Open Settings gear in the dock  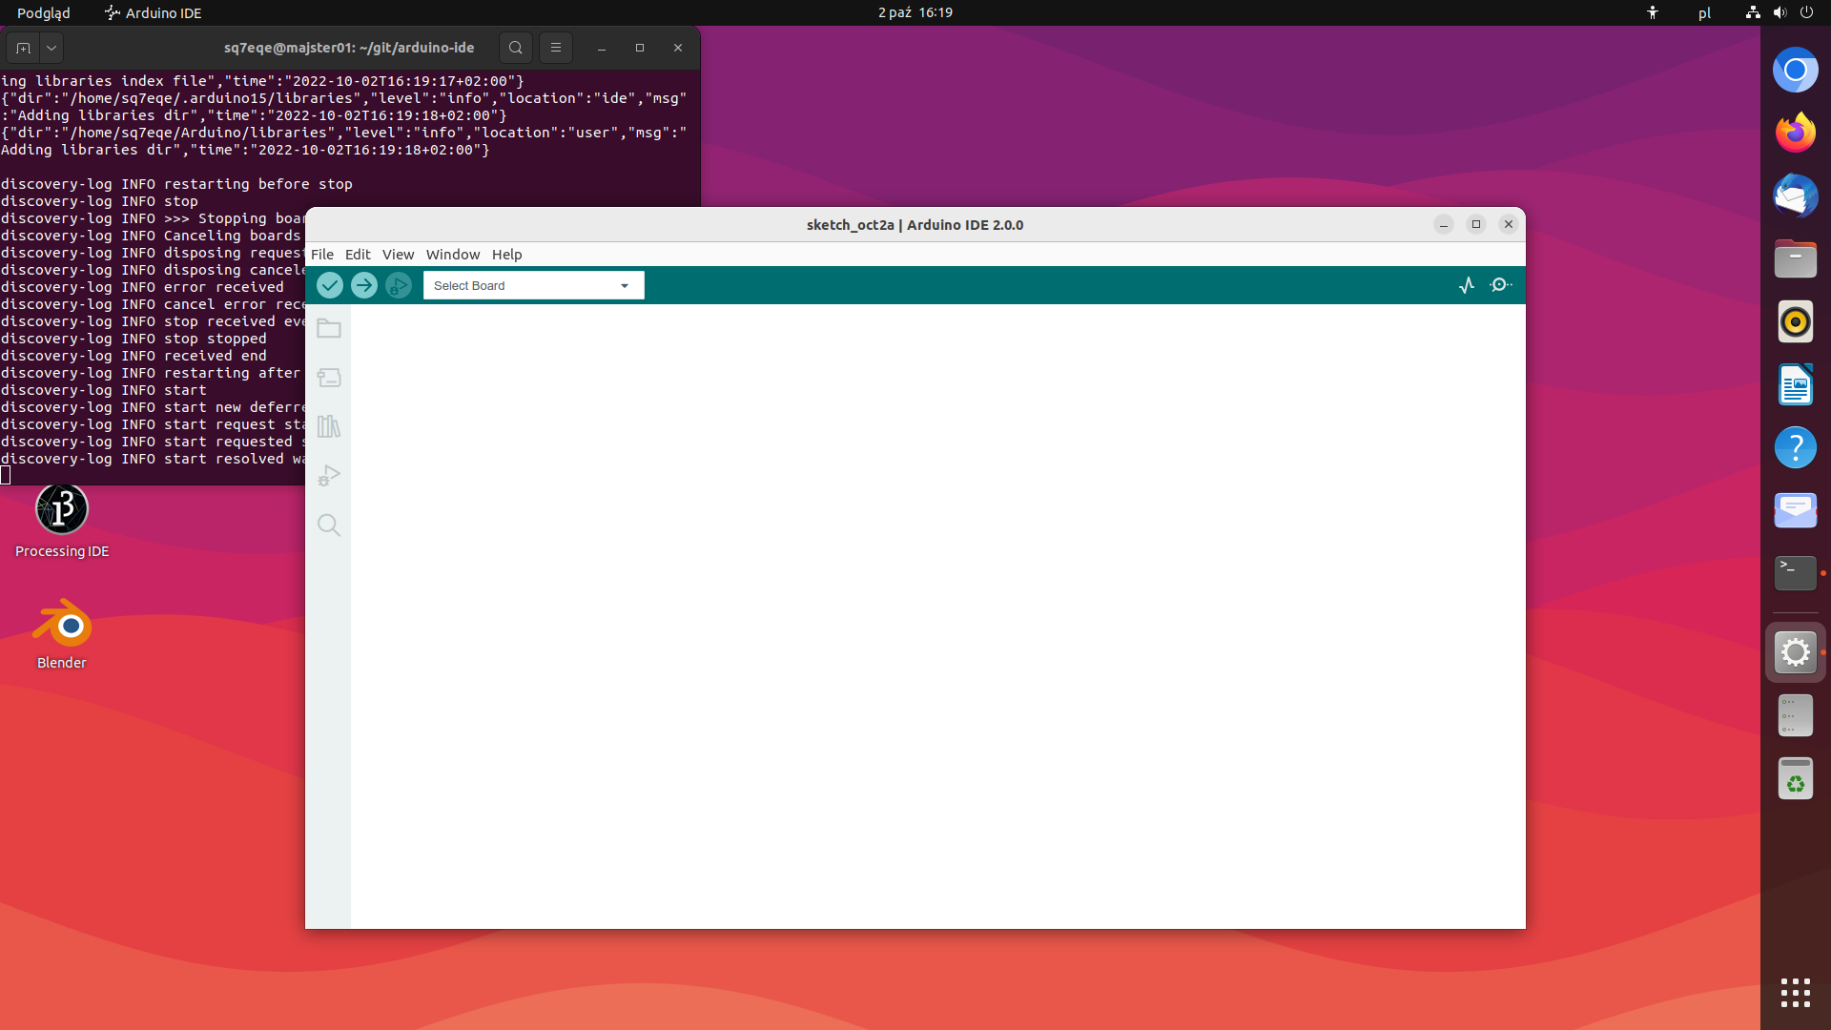[x=1796, y=652]
